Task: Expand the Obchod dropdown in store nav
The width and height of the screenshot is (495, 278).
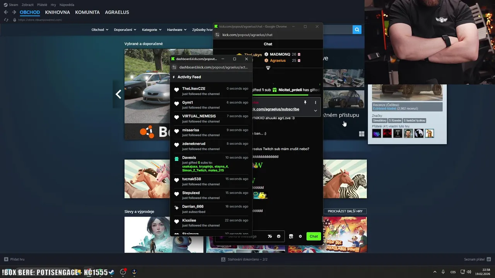Action: [x=100, y=30]
